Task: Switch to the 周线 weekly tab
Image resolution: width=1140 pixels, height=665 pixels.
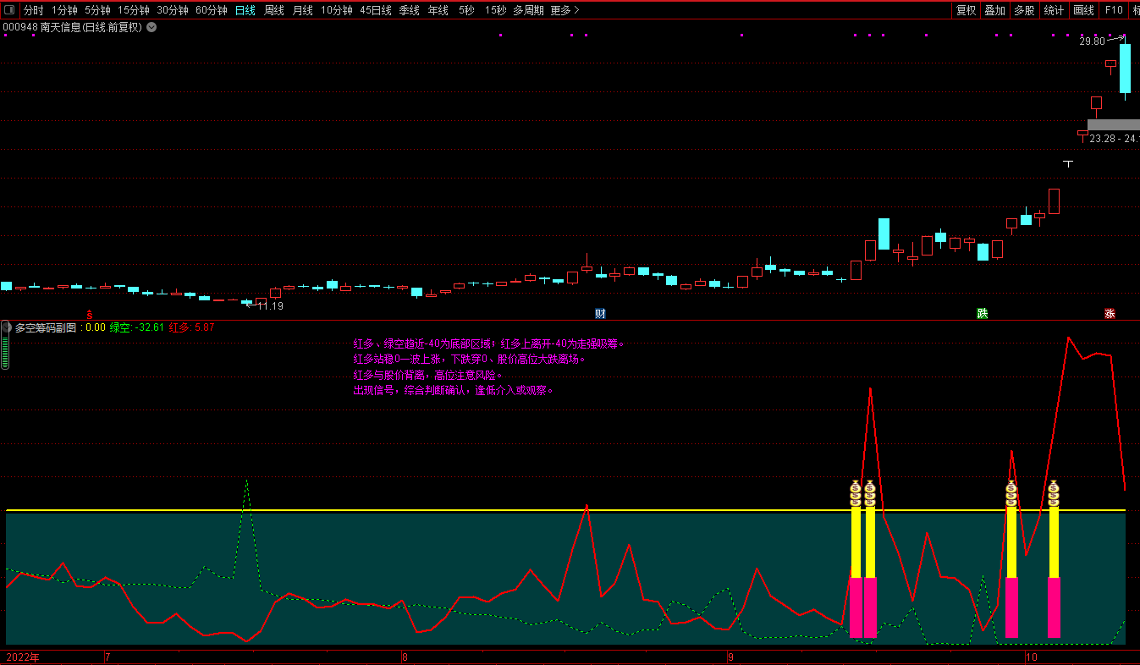Action: coord(274,10)
